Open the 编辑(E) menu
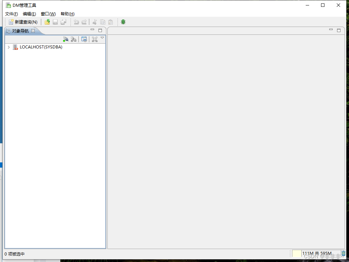The image size is (349, 262). pos(29,14)
